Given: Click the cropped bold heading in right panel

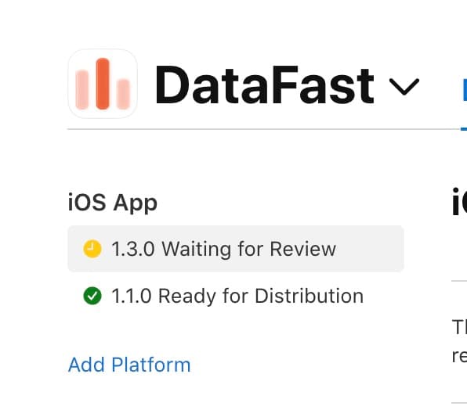Looking at the screenshot, I should click(459, 202).
